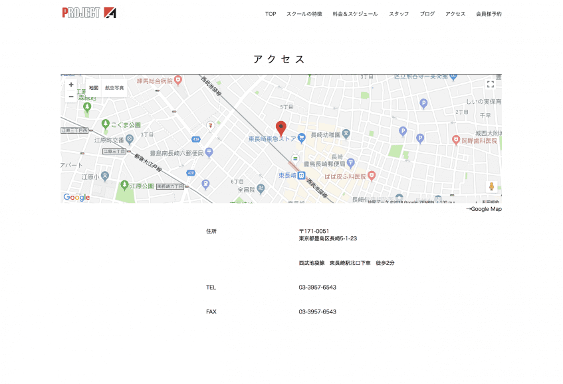
Task: Switch map to 航空写真 satellite view
Action: [x=114, y=88]
